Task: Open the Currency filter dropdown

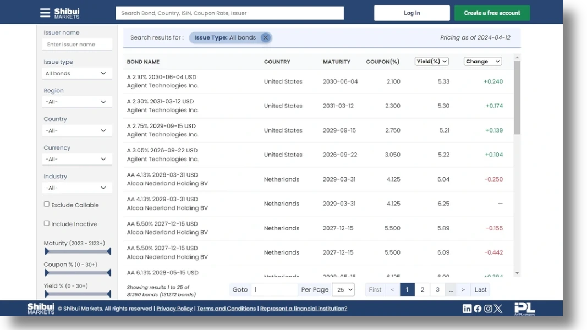Action: 76,159
